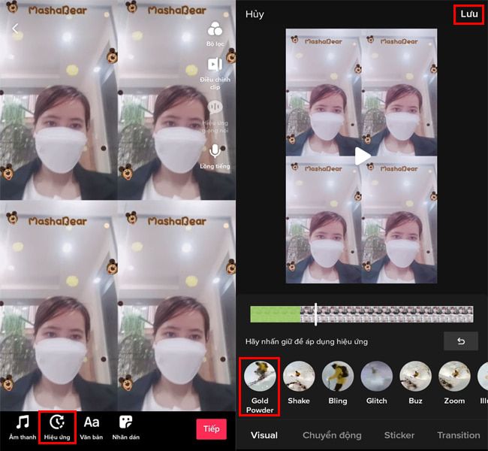Screen dimensions: 488x451
Task: Select the Lồng tiếng microphone icon
Action: pos(215,153)
